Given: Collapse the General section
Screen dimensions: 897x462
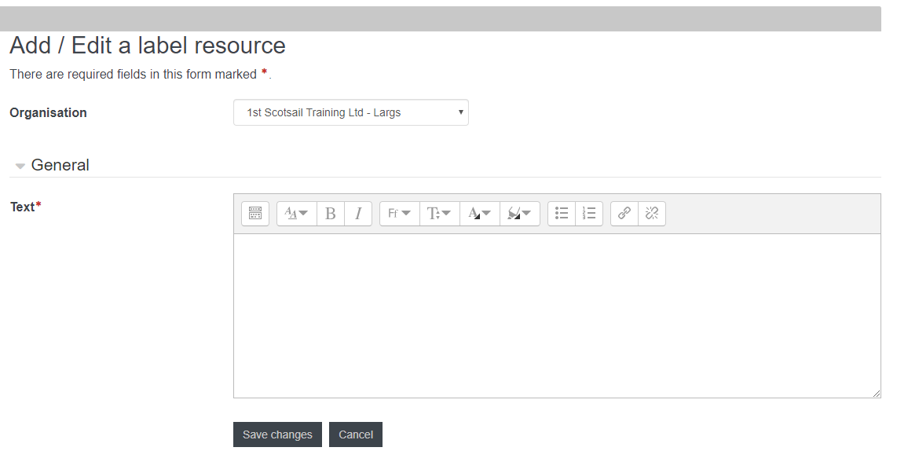Looking at the screenshot, I should (x=20, y=166).
